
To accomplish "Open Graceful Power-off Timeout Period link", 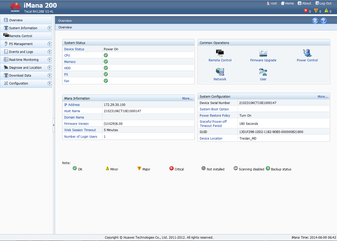I will (213, 124).
